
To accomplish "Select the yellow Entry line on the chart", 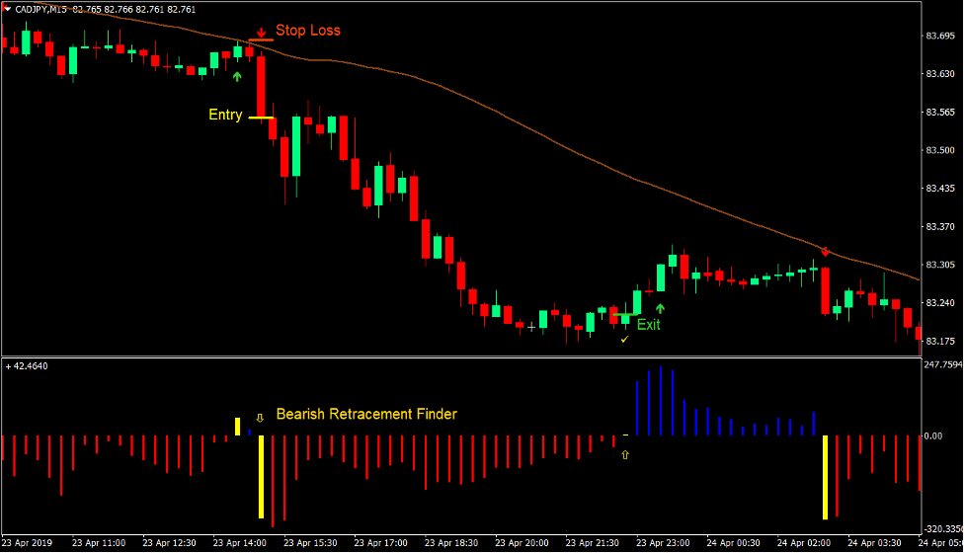I will coord(261,118).
